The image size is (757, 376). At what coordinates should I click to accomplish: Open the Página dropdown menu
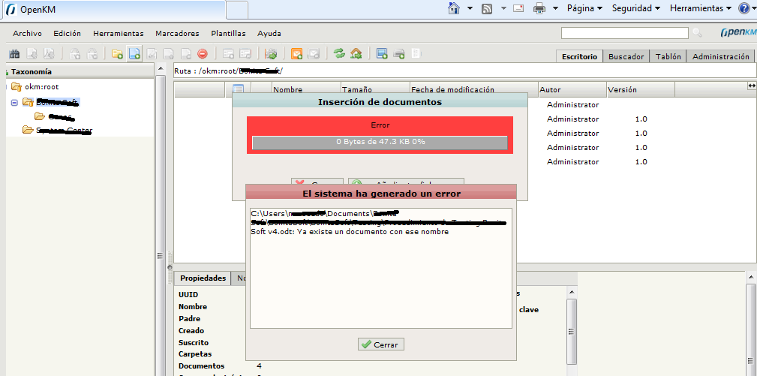pos(584,8)
